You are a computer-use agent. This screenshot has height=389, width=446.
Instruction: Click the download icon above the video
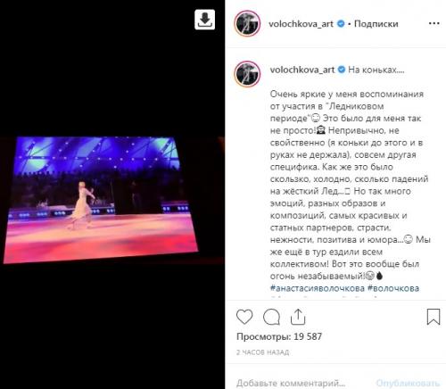pos(204,20)
